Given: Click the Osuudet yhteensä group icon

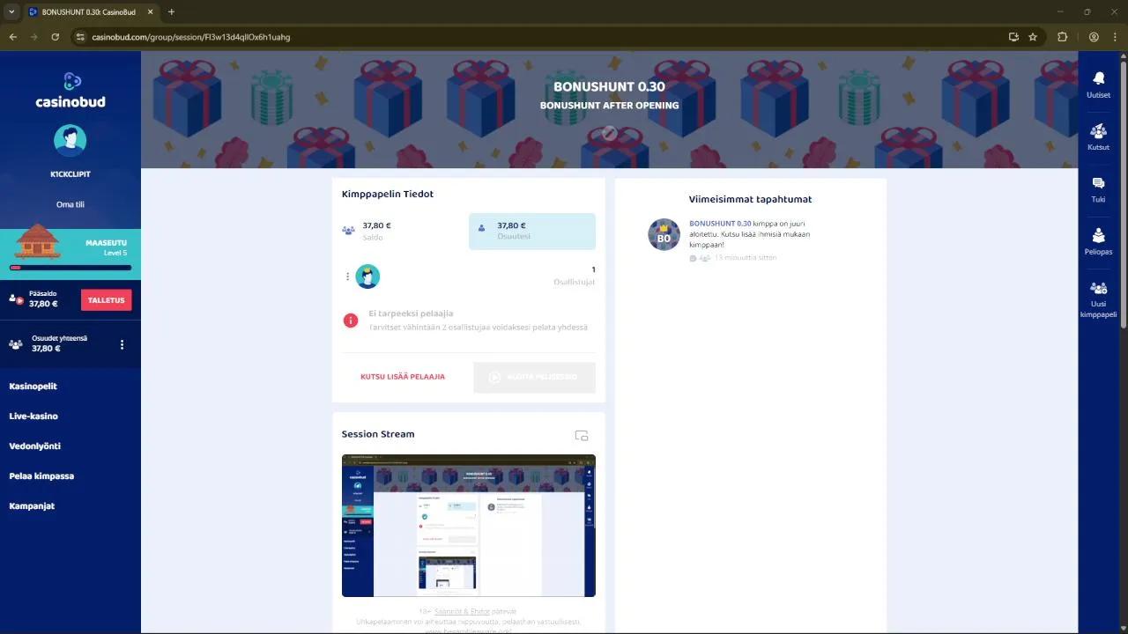Looking at the screenshot, I should (16, 344).
